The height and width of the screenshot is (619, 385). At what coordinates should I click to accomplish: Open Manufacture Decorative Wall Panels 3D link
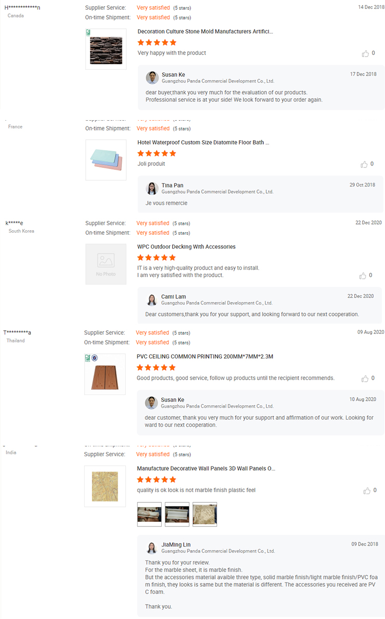(x=206, y=468)
